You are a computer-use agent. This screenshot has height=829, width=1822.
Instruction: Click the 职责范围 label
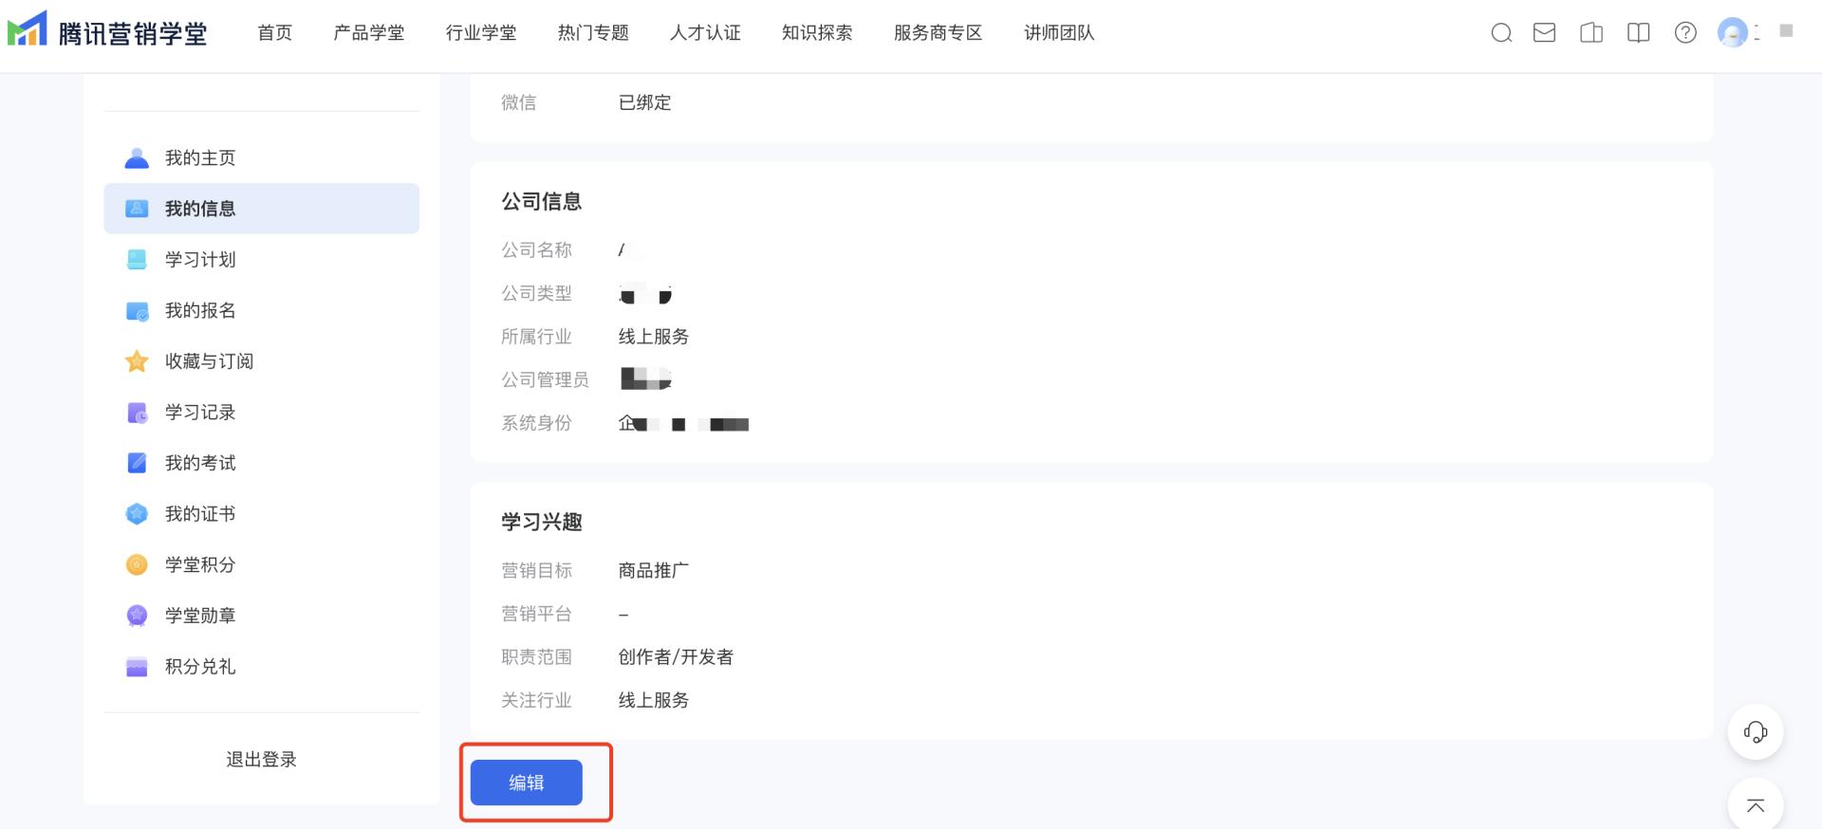point(537,657)
